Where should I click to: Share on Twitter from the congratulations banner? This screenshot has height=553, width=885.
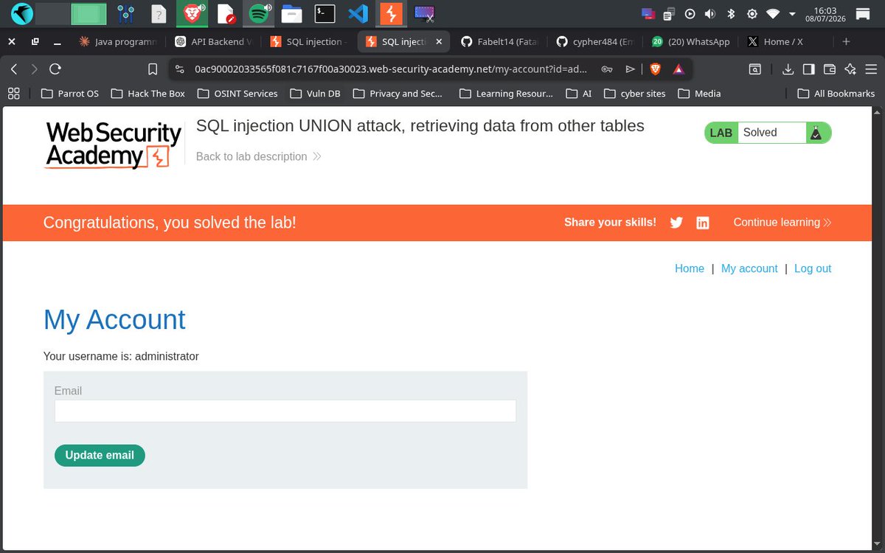click(676, 223)
